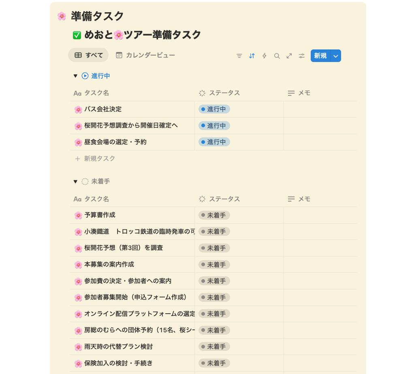This screenshot has width=414, height=374.
Task: Click the Aa icon on the タスク名 column header
Action: tap(78, 93)
